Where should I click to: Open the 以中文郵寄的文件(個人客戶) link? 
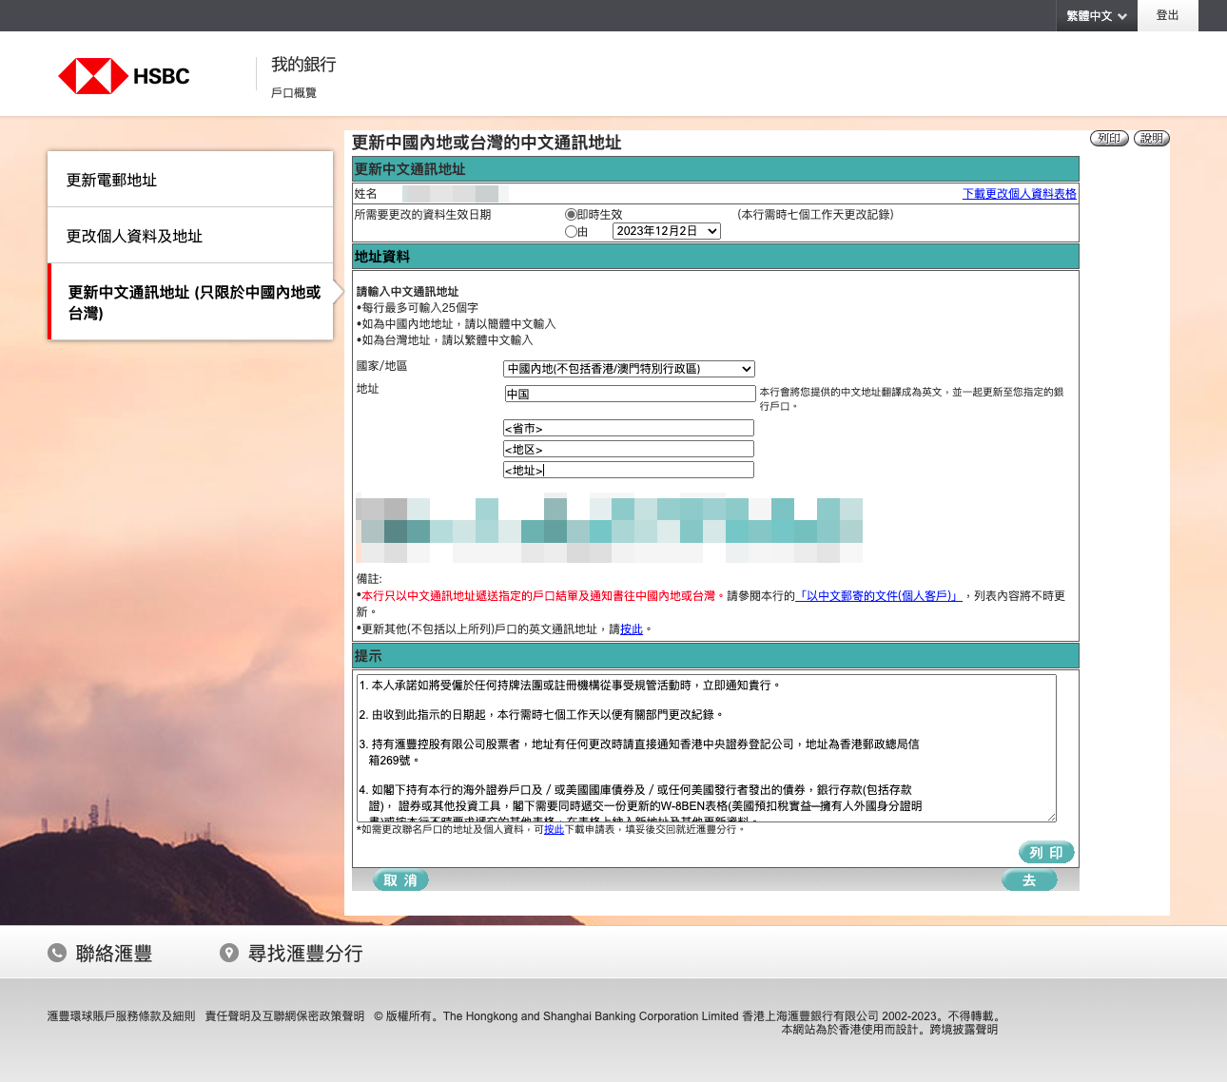878,596
